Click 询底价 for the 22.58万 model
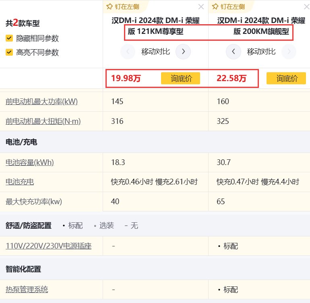Screen dimensions: 310x303 (x=286, y=78)
